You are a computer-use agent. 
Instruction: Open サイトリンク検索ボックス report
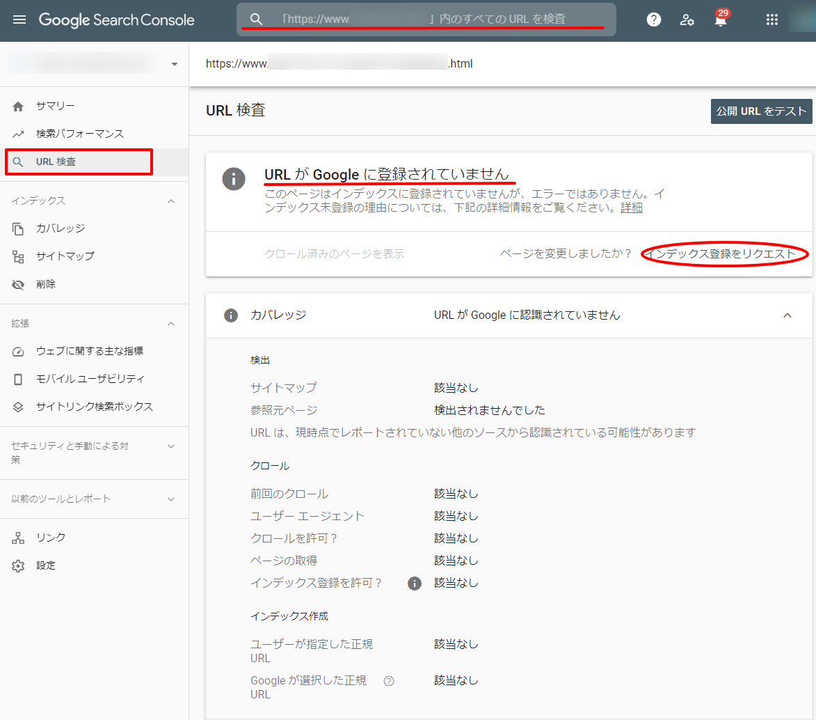click(x=94, y=407)
